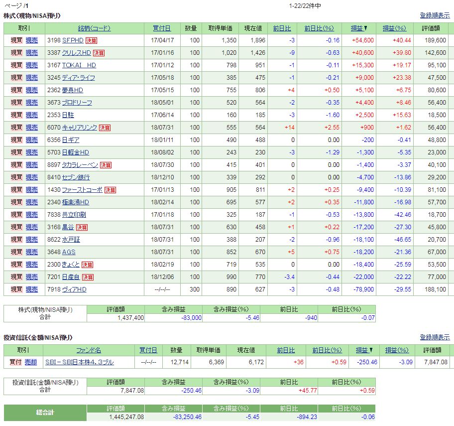This screenshot has width=454, height=426.
Task: Buy more ヴィアHD via 現買
Action: pos(16,289)
